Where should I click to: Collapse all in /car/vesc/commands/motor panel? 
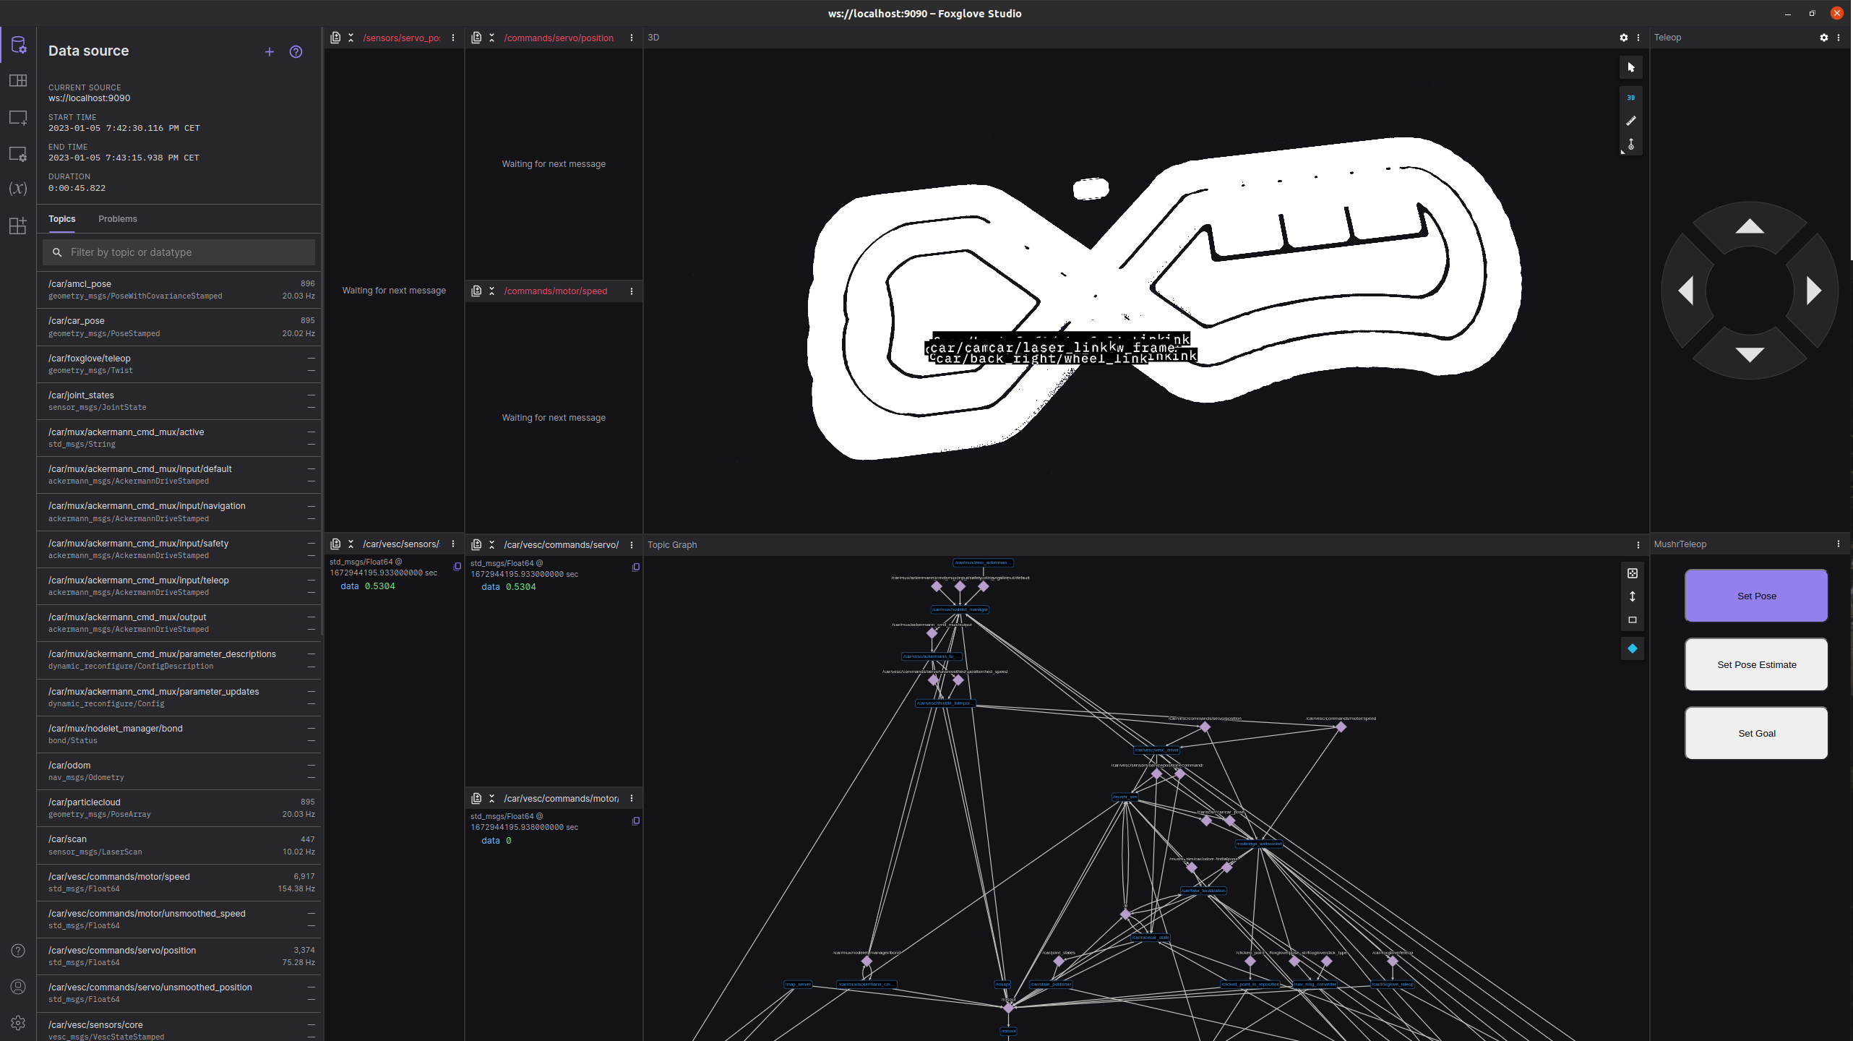tap(492, 799)
